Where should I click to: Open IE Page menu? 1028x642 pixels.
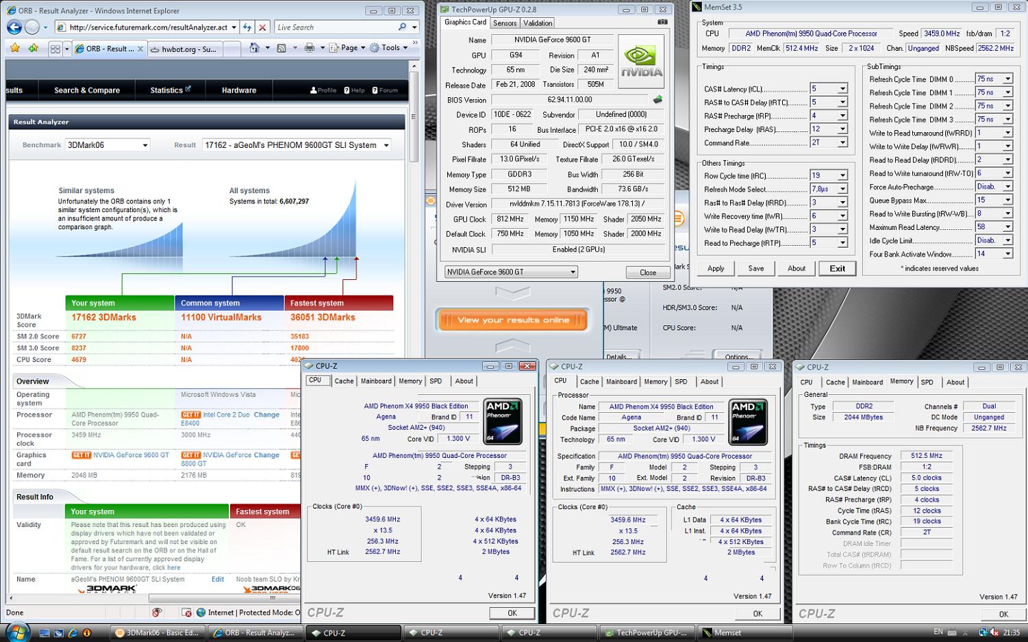[x=348, y=48]
